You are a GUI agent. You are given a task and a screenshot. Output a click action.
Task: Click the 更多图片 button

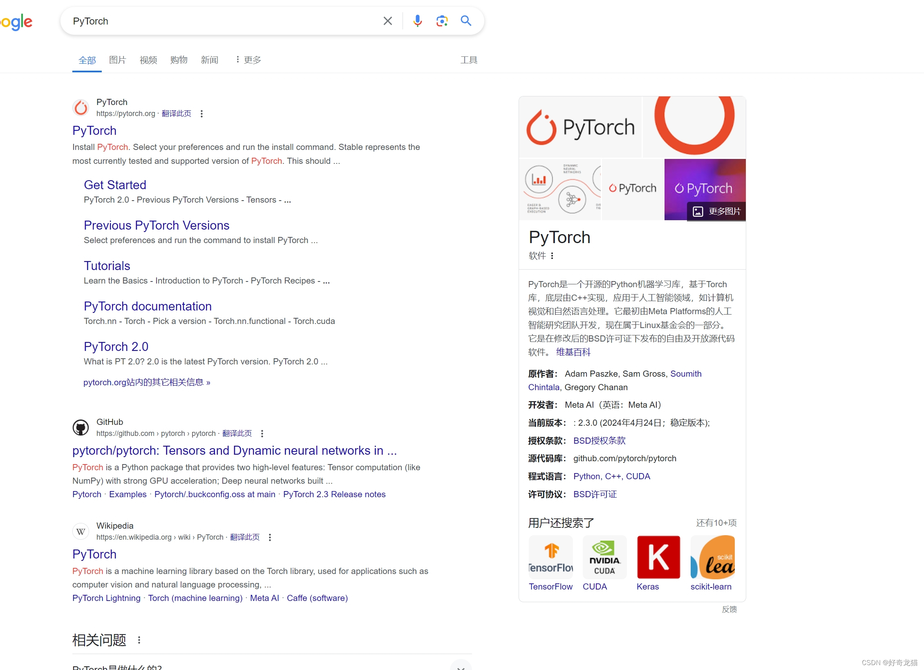[716, 211]
